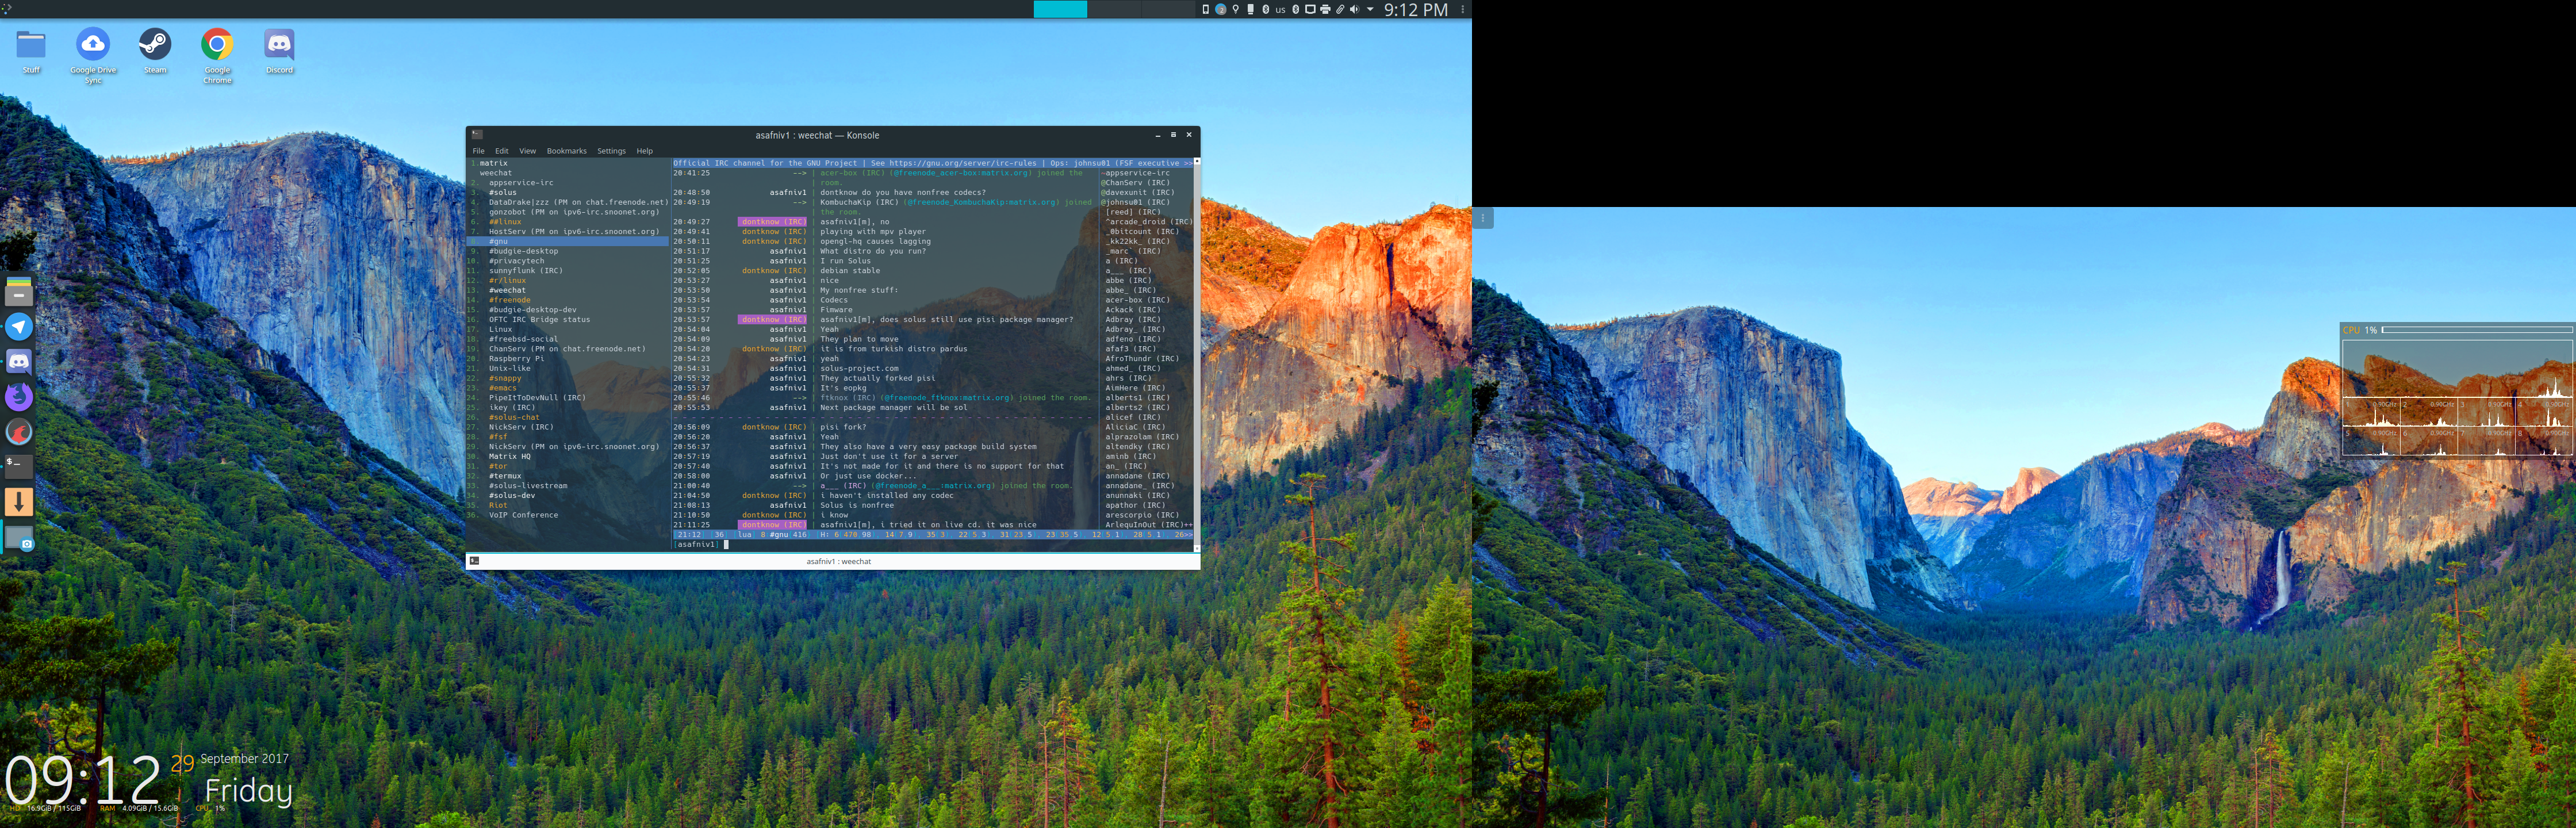Open volume control in tray

click(1354, 9)
